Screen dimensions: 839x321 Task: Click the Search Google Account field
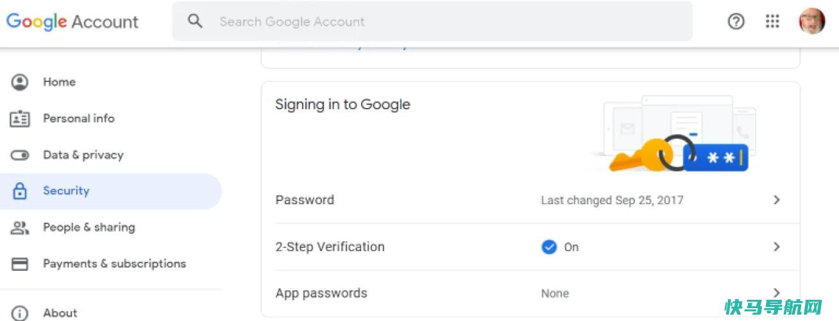click(432, 21)
